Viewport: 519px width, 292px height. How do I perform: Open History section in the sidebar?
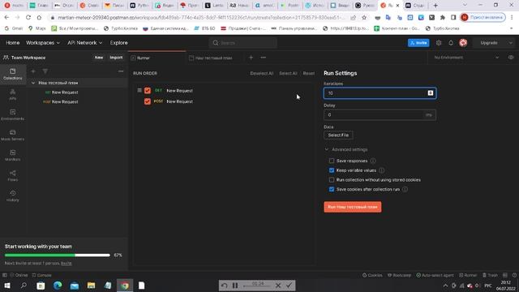pyautogui.click(x=13, y=196)
